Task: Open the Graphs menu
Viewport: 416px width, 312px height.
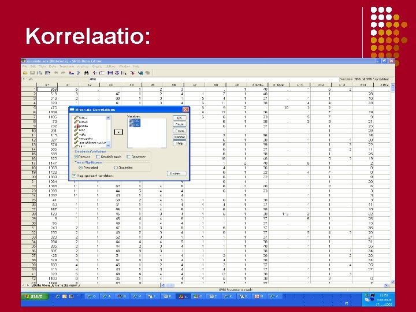Action: click(x=97, y=66)
